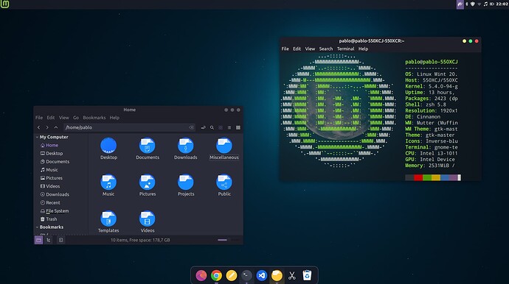Screen dimensions: 509x284
Task: Select the Projects folder icon
Action: point(186,182)
